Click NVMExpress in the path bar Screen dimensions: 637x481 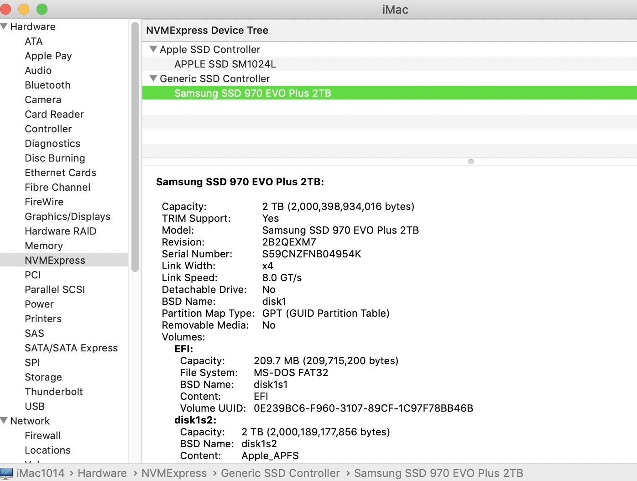tap(174, 473)
